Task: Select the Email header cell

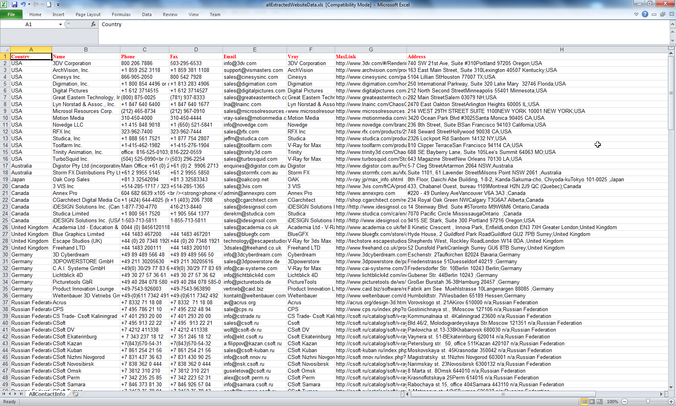Action: tap(255, 56)
